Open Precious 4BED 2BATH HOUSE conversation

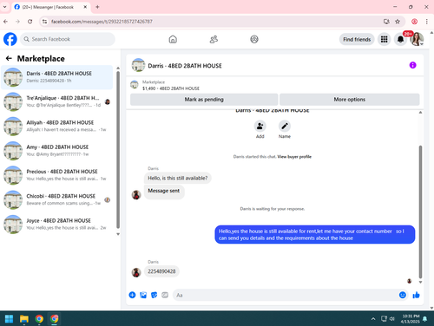[57, 175]
